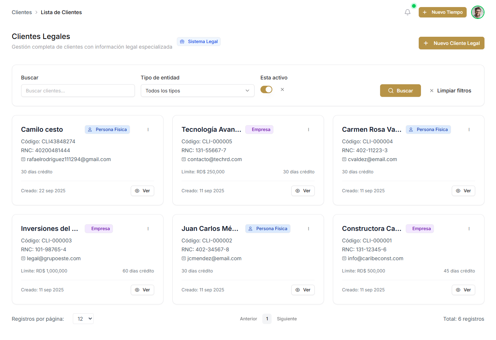Clear the Esta activo filter with X
Screen dimensions: 496x340
pos(282,89)
